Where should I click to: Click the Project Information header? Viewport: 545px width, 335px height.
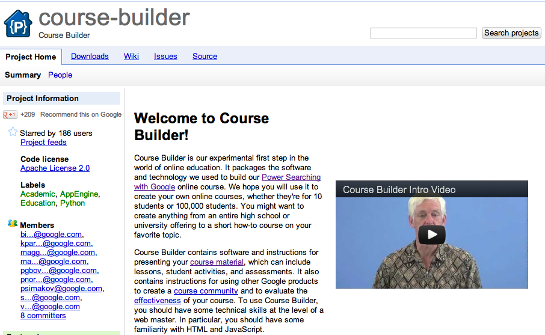(x=61, y=99)
